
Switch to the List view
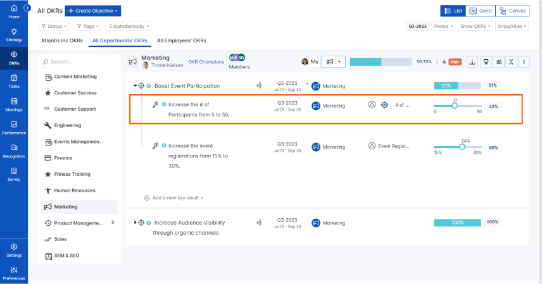click(453, 11)
